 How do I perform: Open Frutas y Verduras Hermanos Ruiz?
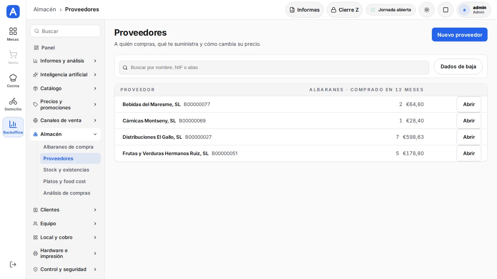pos(469,153)
